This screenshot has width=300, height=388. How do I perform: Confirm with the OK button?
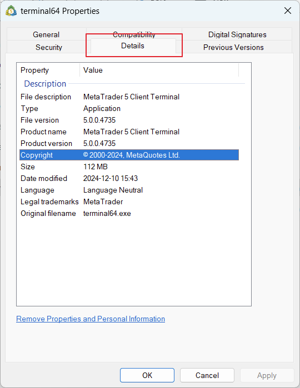(x=147, y=375)
